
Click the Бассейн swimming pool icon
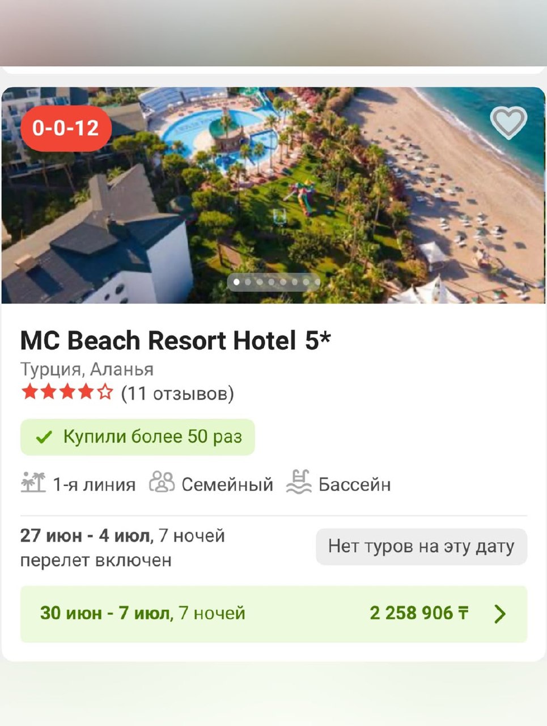[299, 482]
